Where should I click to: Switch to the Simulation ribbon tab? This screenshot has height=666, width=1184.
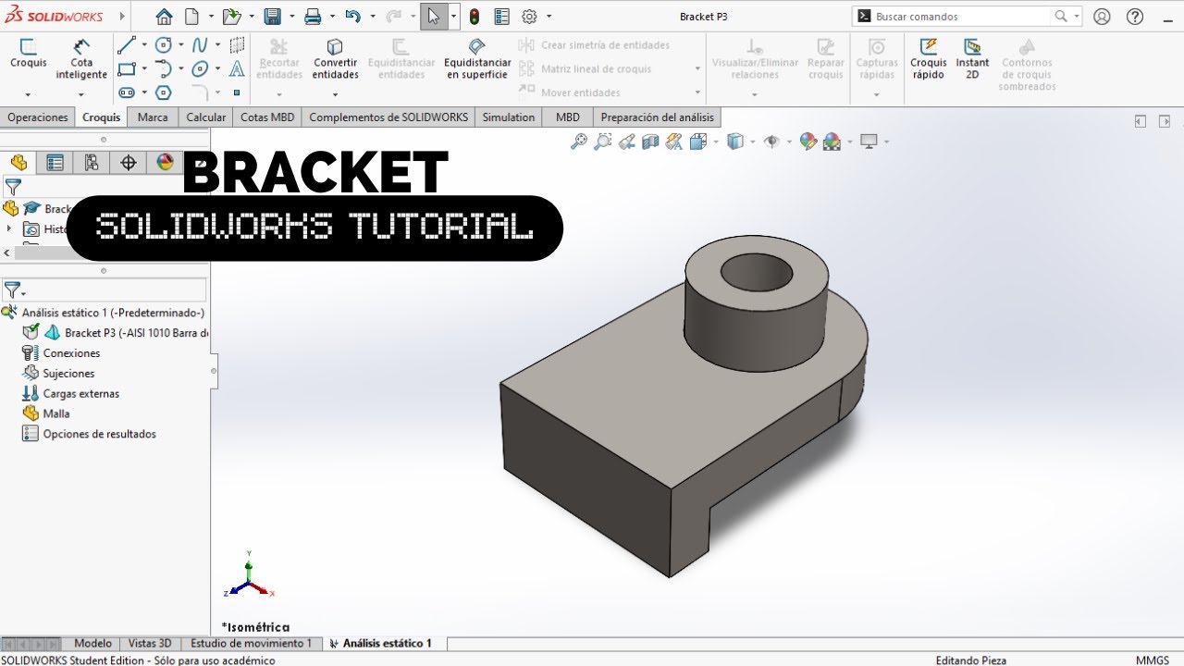[x=509, y=117]
